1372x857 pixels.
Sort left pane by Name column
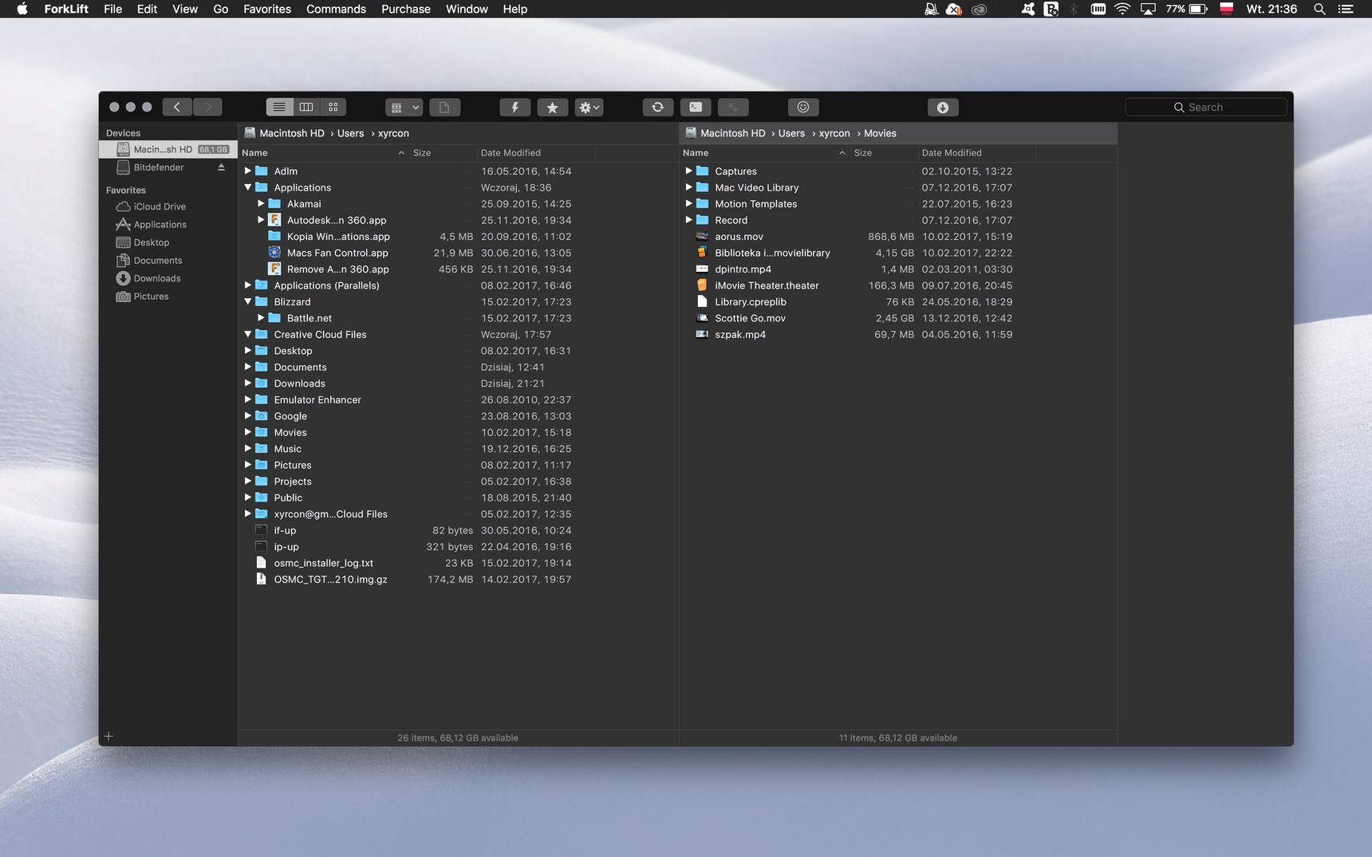(x=323, y=152)
